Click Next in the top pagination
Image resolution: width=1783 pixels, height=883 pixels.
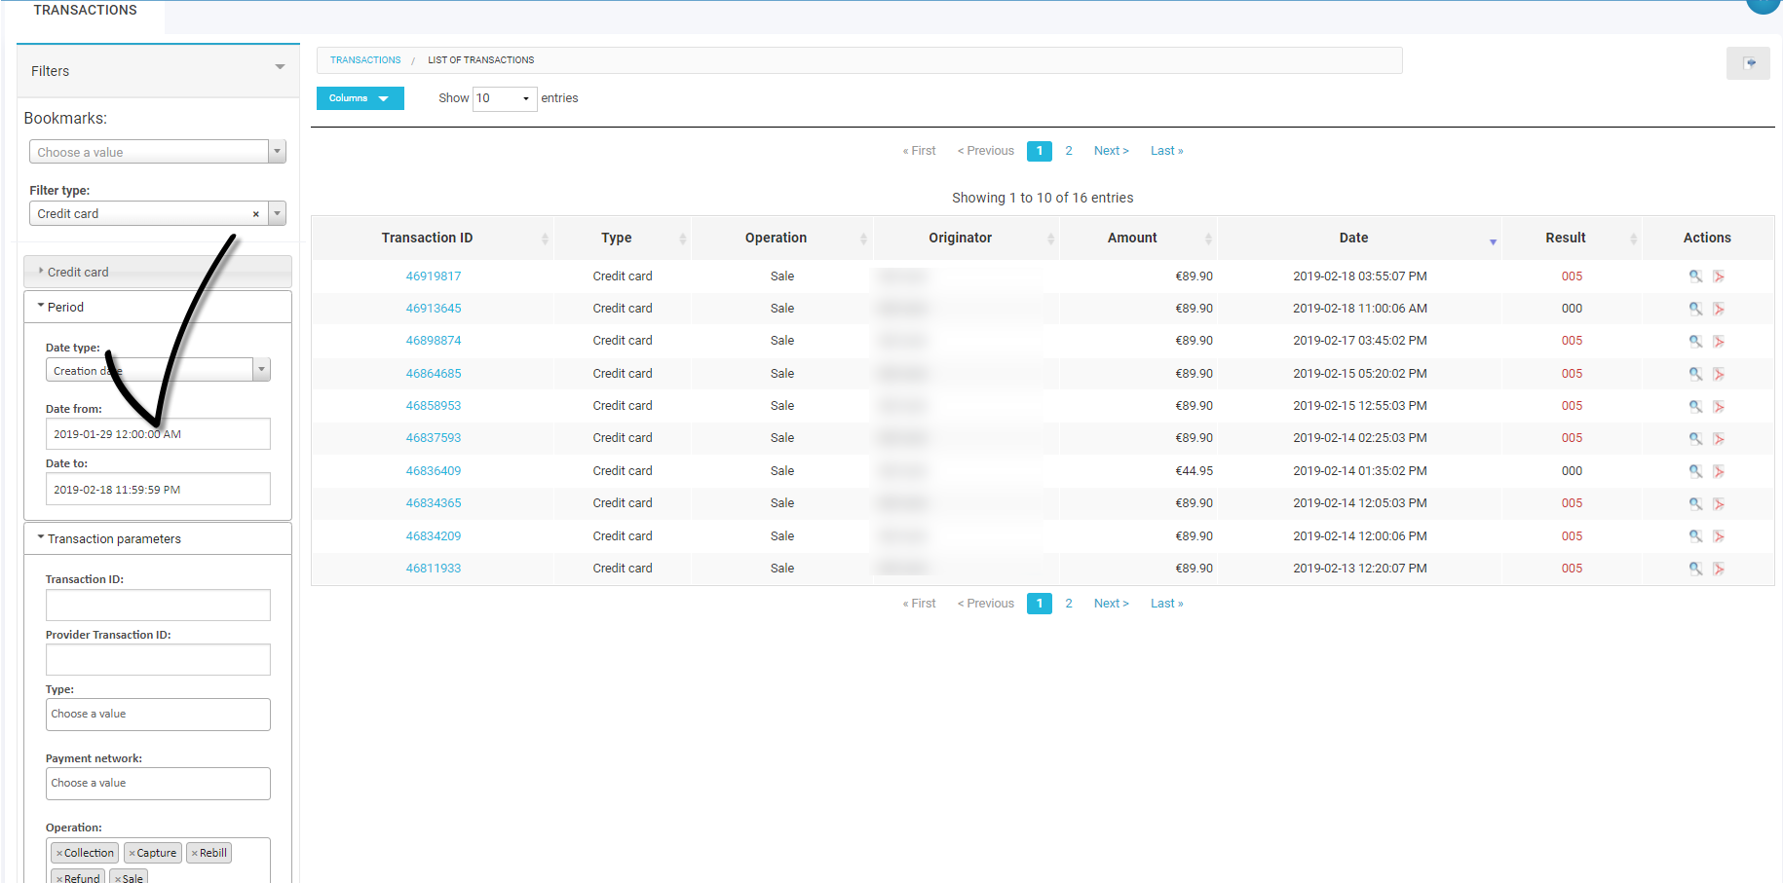pos(1111,151)
